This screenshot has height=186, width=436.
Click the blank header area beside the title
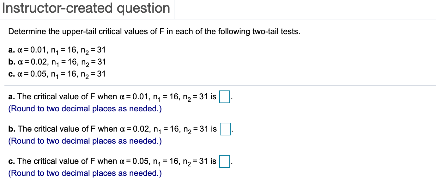(x=300, y=8)
